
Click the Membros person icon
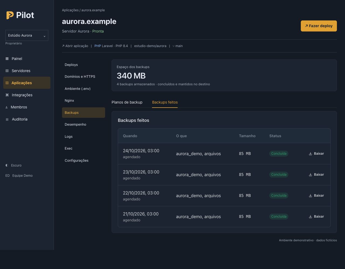point(6,107)
